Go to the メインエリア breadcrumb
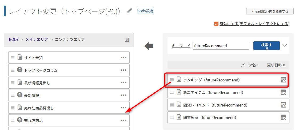 (x=37, y=40)
